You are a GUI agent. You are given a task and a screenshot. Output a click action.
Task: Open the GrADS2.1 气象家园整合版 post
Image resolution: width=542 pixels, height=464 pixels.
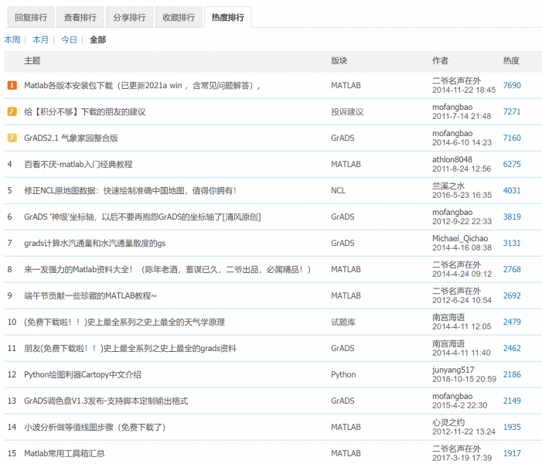tap(70, 138)
